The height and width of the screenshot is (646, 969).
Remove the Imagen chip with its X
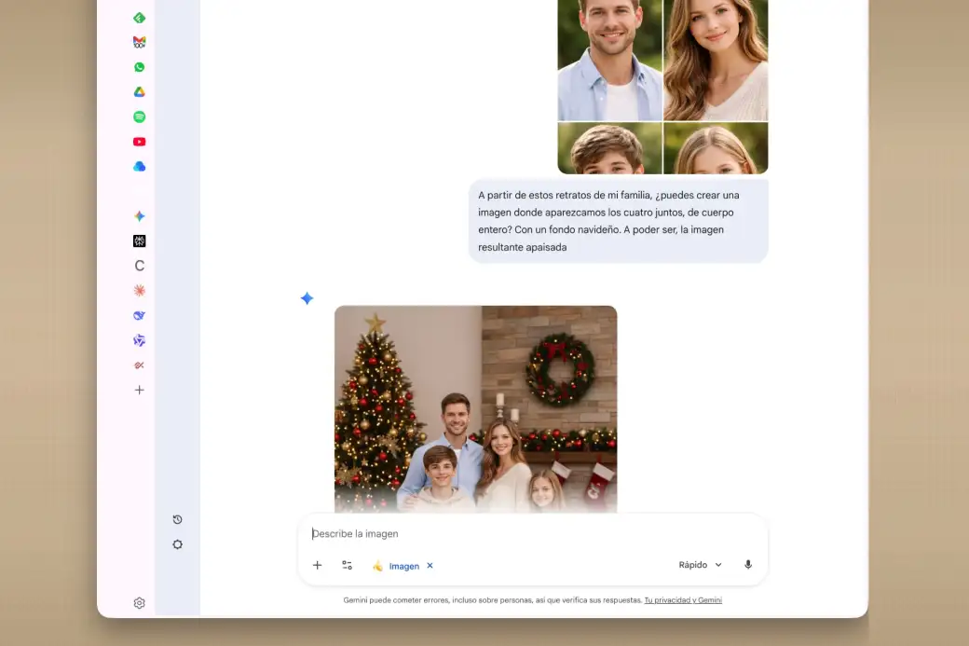[x=430, y=565]
